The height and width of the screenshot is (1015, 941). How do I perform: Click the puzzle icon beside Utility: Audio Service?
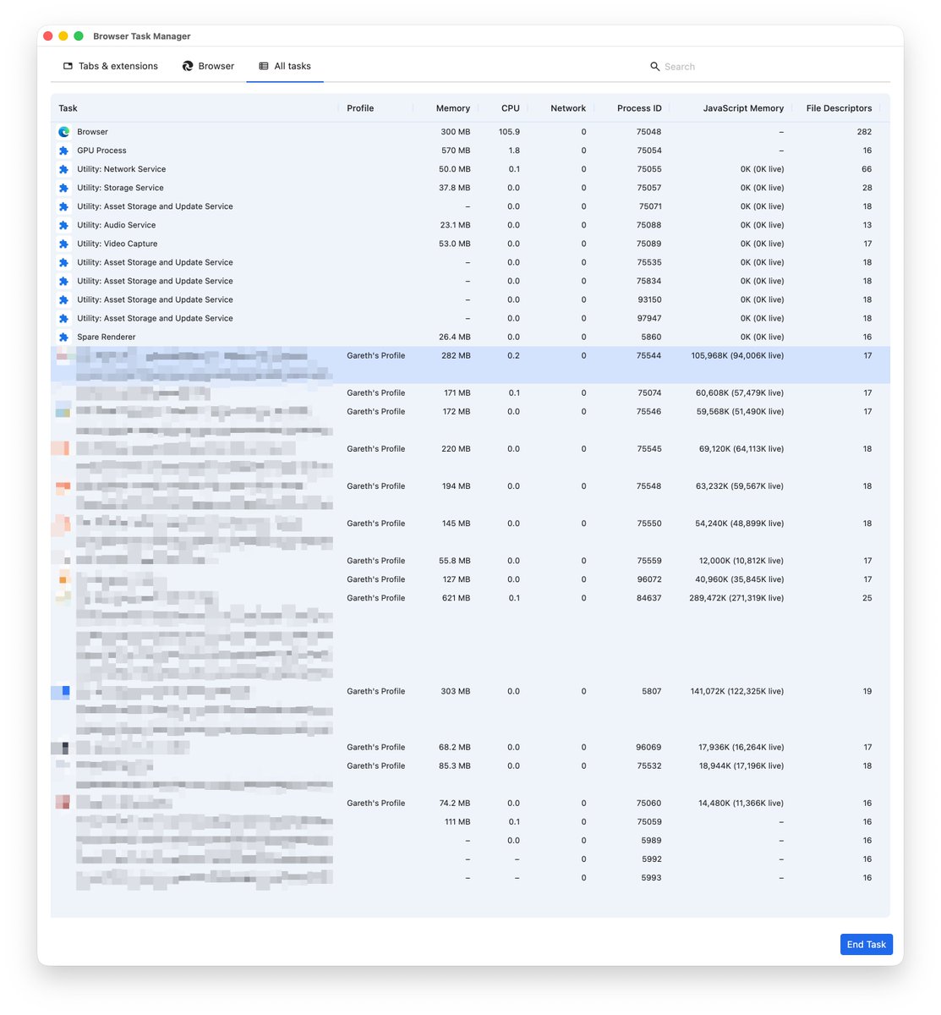[x=63, y=225]
